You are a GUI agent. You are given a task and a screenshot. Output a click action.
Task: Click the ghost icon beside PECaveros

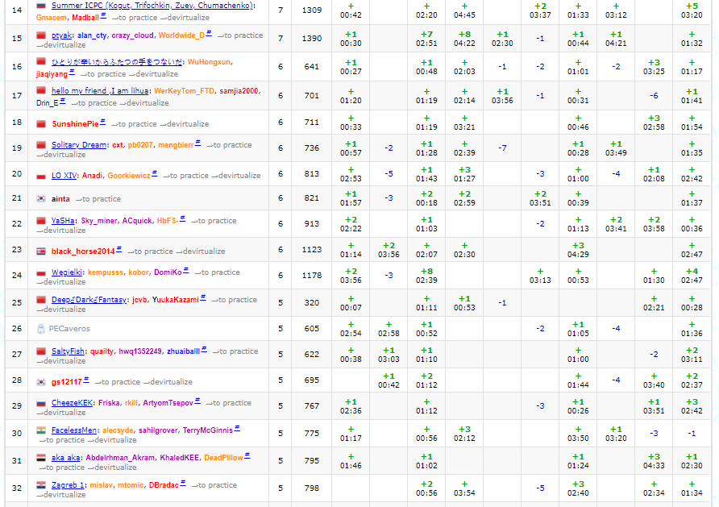[x=41, y=329]
